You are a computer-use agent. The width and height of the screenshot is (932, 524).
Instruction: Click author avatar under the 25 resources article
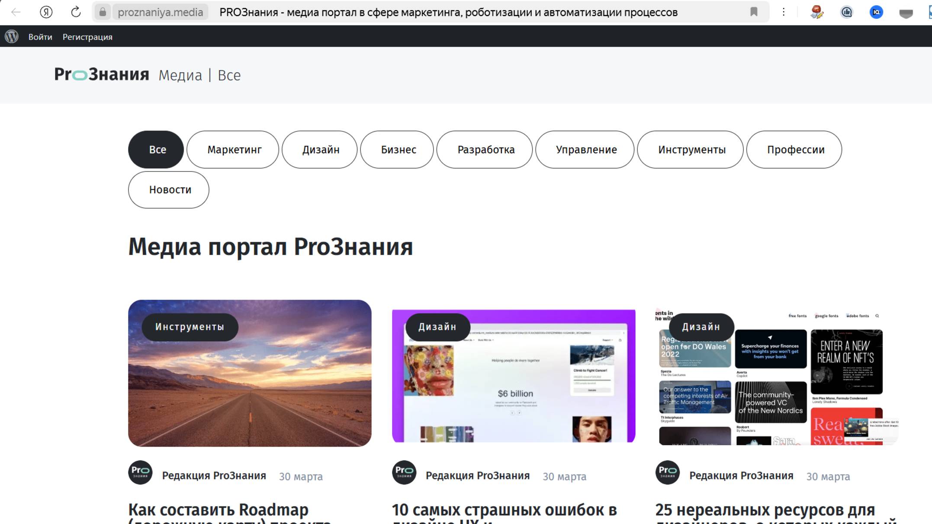point(668,472)
